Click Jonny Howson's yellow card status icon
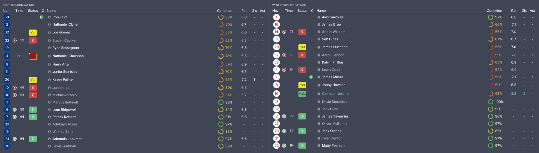The image size is (539, 153). tap(302, 85)
